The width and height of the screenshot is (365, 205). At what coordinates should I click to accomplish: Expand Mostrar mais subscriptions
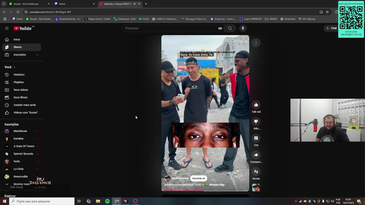coord(22,184)
